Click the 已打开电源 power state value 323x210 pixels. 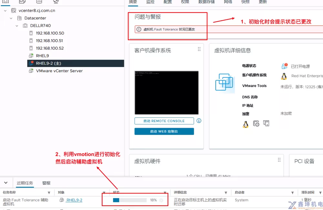[x=300, y=66]
